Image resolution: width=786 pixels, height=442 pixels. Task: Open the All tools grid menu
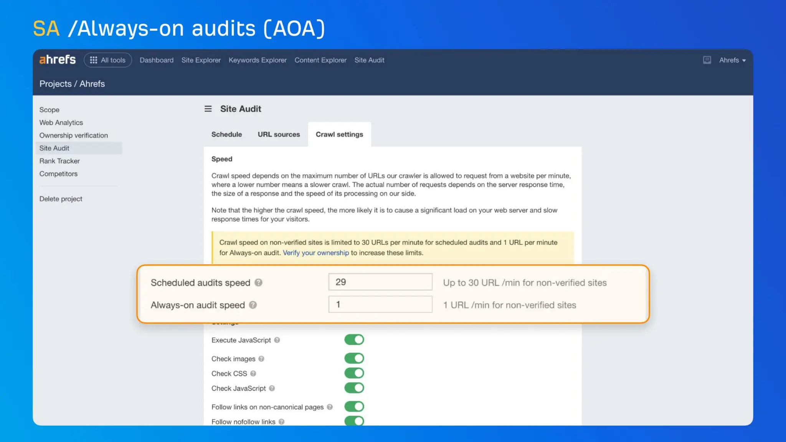click(x=108, y=60)
